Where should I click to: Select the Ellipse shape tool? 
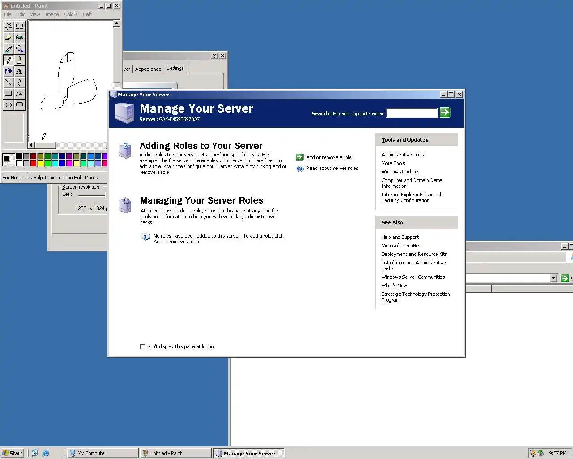9,105
